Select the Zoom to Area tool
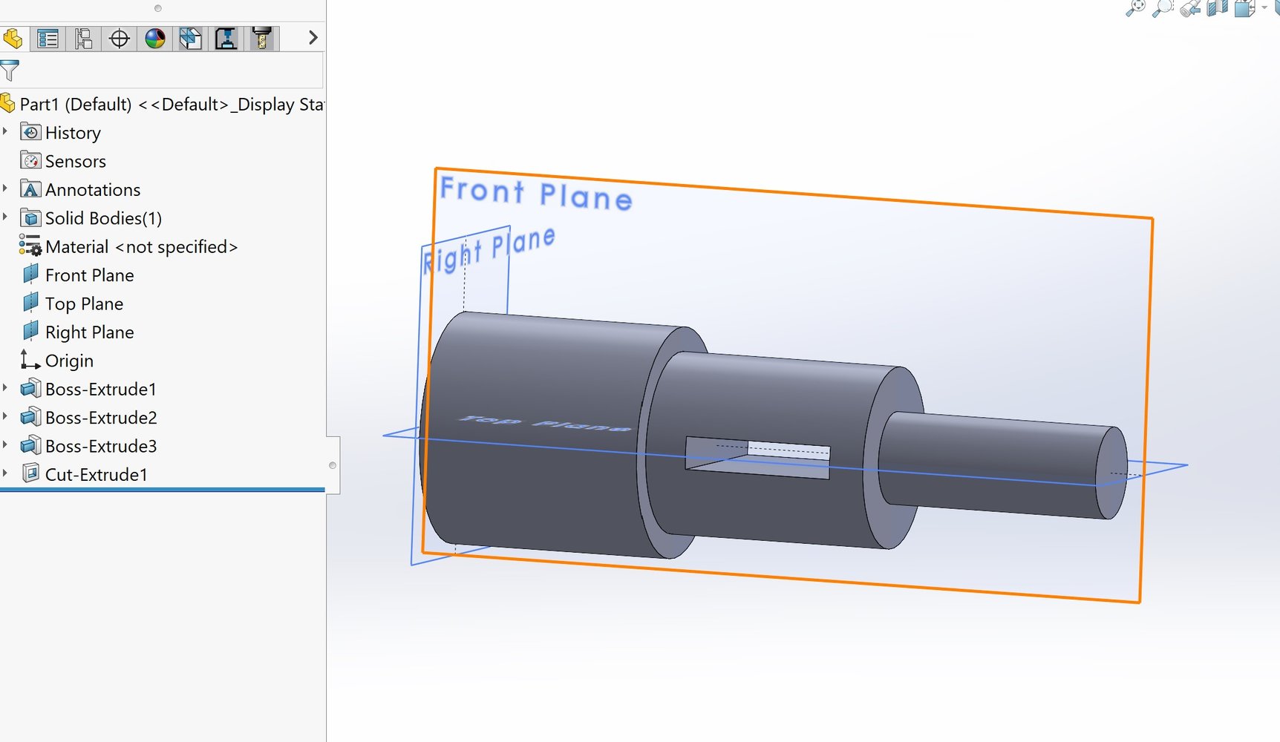Viewport: 1280px width, 742px height. coord(1162,8)
